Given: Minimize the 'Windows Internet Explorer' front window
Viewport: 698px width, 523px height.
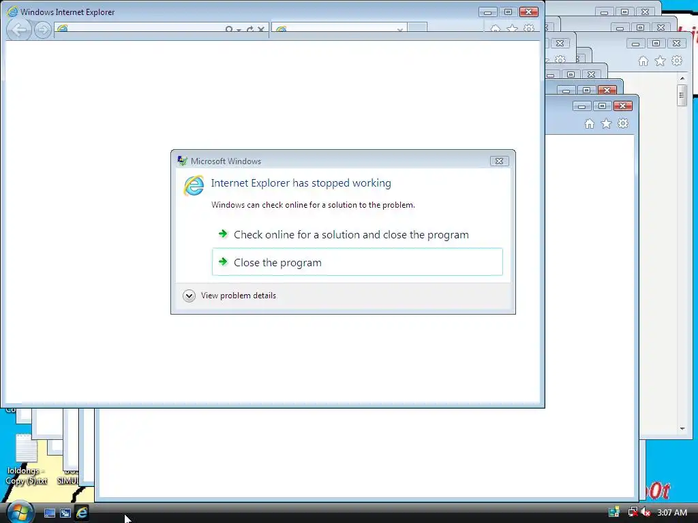Looking at the screenshot, I should tap(488, 12).
